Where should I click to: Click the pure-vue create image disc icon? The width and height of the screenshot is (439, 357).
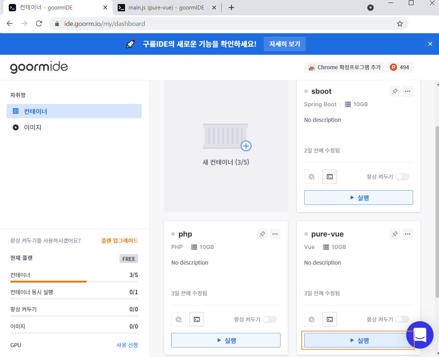click(x=311, y=319)
